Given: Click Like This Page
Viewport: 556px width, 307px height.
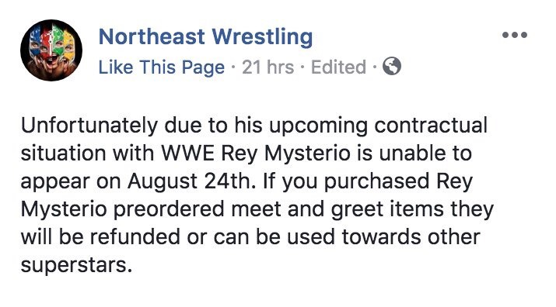Looking at the screenshot, I should coord(161,67).
